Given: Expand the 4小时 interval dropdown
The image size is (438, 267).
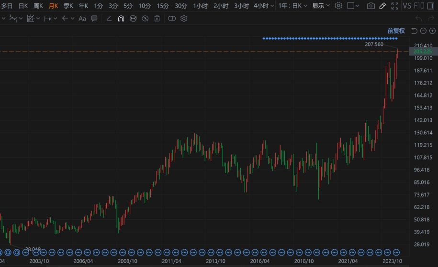Looking at the screenshot, I should (272, 6).
